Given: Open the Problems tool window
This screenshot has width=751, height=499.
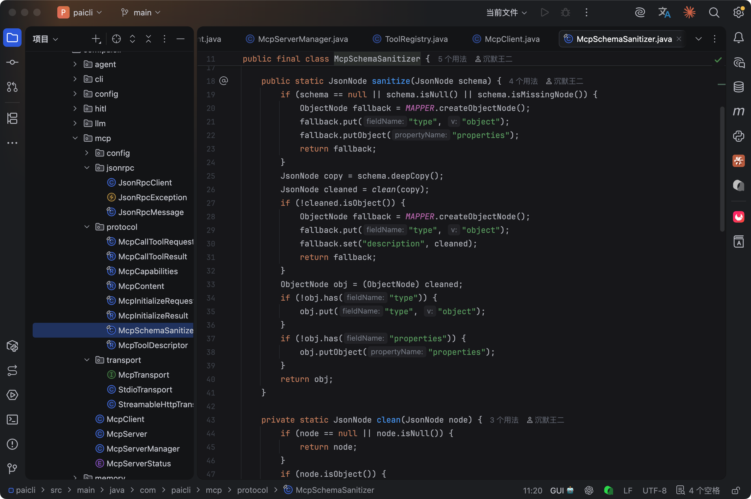Looking at the screenshot, I should pyautogui.click(x=12, y=444).
